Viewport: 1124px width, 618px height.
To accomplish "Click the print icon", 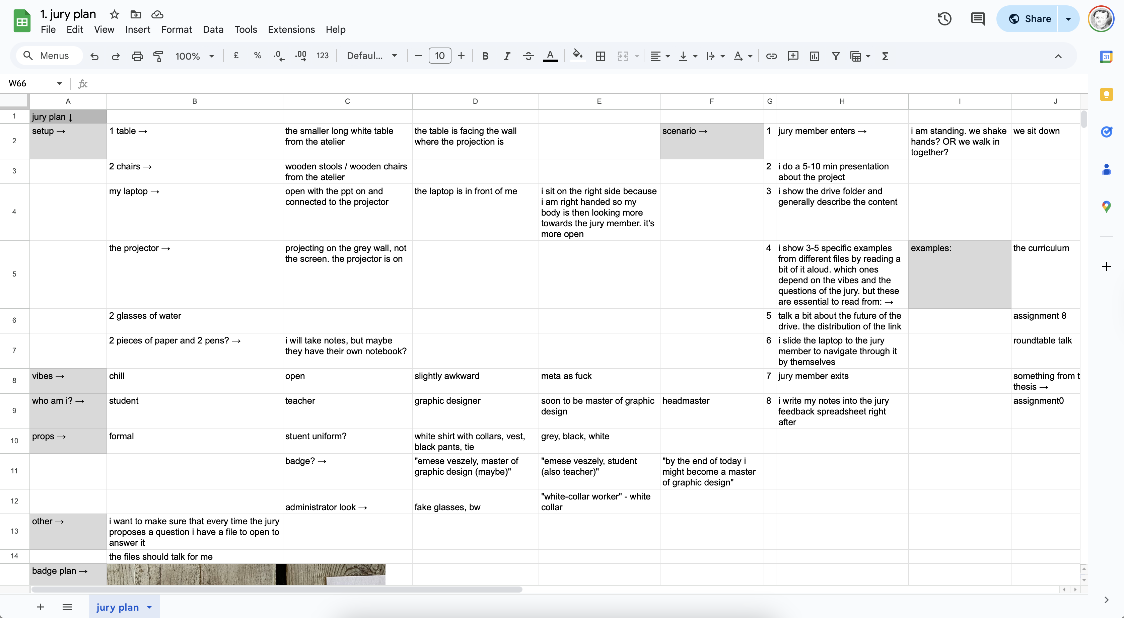I will (137, 56).
